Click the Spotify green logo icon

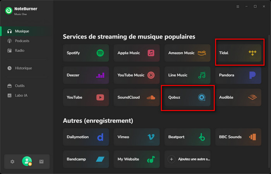pos(100,53)
